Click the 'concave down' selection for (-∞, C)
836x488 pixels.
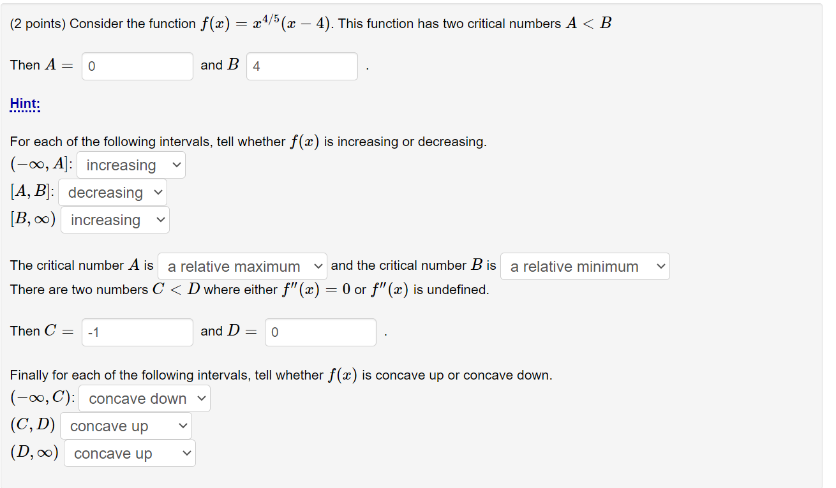[137, 398]
